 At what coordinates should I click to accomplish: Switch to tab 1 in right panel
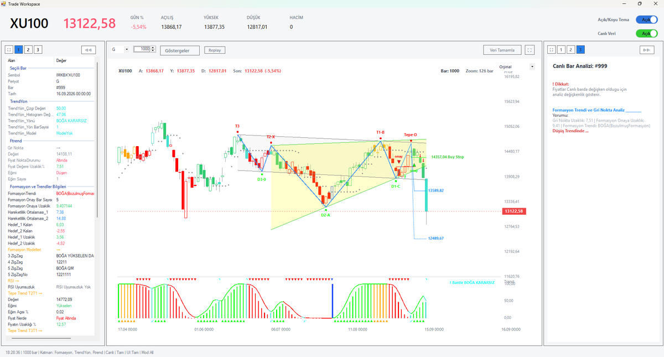[x=561, y=50]
